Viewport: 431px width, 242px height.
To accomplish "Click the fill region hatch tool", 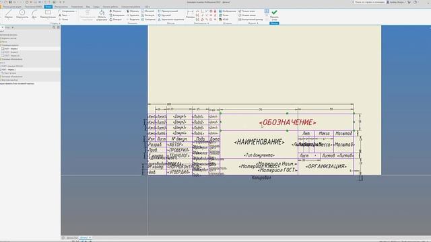I will tap(102, 15).
